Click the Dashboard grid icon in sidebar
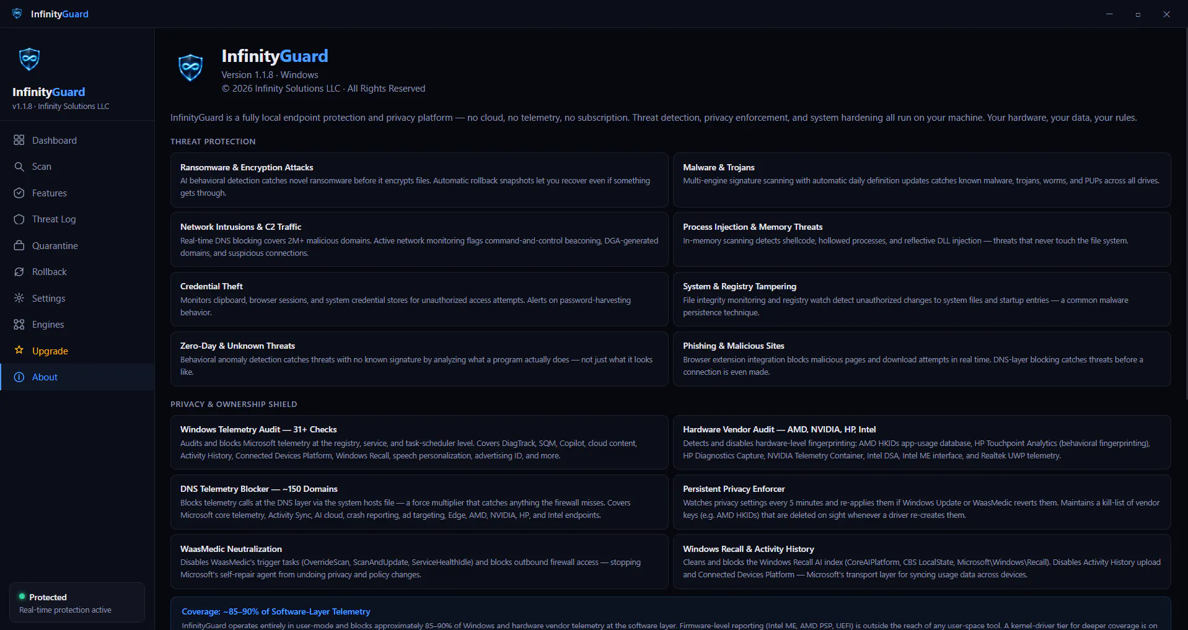 point(19,140)
